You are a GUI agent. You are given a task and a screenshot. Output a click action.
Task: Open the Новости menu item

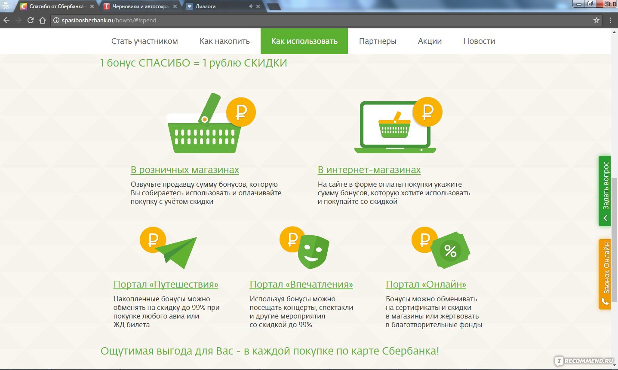click(x=479, y=41)
